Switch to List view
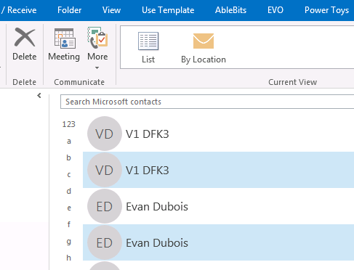The image size is (354, 270). 148,48
